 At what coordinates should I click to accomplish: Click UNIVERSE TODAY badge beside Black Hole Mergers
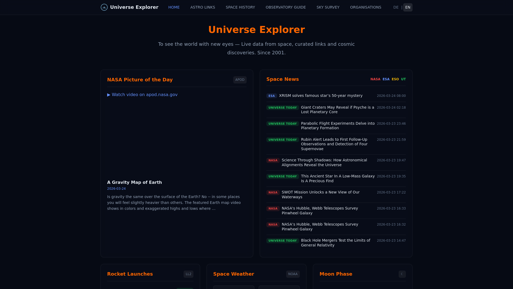282,241
